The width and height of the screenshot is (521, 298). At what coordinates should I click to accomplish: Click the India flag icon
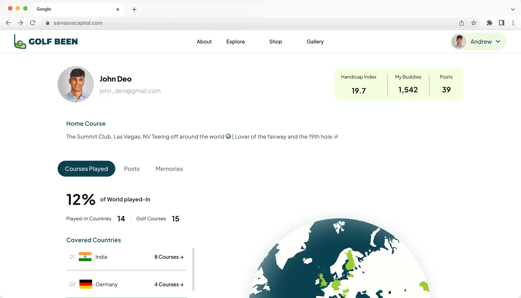[85, 257]
